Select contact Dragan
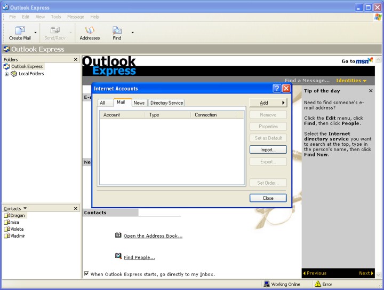This screenshot has height=290, width=384. pyautogui.click(x=18, y=215)
